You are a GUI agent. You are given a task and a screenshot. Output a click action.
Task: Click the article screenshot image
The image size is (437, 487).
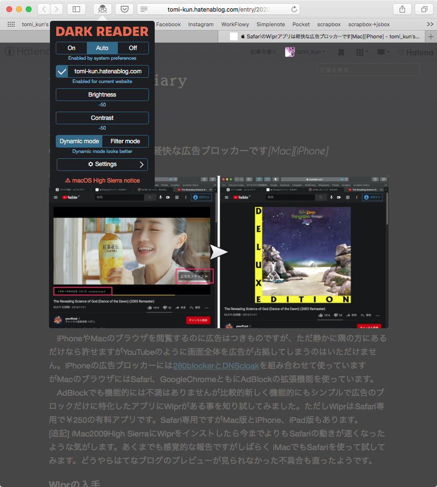pos(219,252)
